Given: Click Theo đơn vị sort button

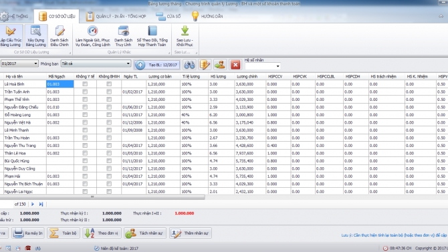Looking at the screenshot, I should 102,233.
